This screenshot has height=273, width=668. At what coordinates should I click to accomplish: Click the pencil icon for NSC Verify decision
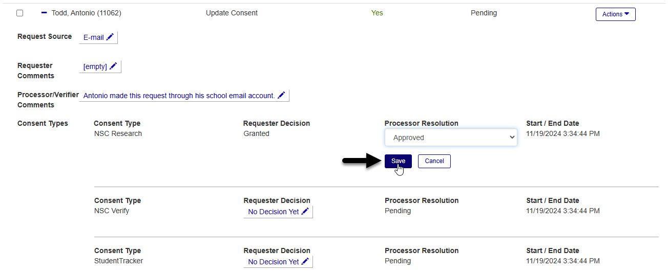pyautogui.click(x=305, y=212)
